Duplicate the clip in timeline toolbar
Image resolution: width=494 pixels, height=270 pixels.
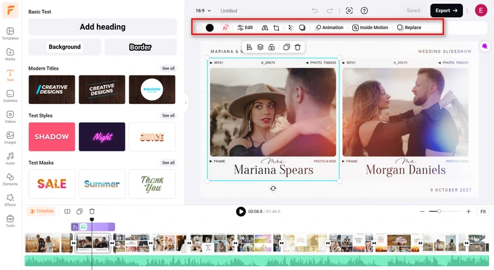(79, 211)
